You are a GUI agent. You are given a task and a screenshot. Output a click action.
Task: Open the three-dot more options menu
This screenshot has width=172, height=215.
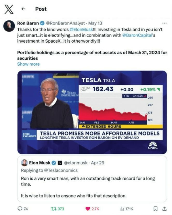click(164, 23)
